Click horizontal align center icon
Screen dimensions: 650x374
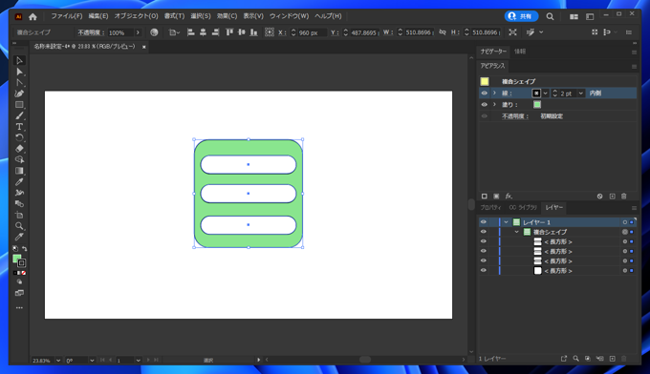click(203, 32)
